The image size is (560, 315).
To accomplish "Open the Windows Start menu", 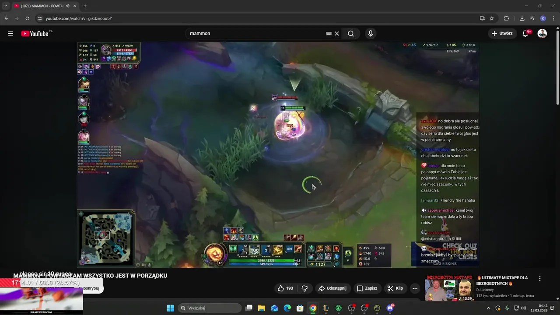I will (170, 308).
